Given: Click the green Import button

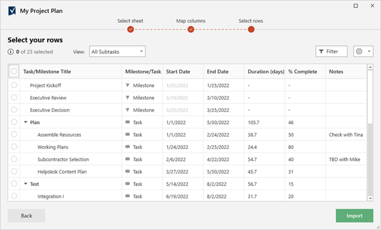Looking at the screenshot, I should 354,216.
